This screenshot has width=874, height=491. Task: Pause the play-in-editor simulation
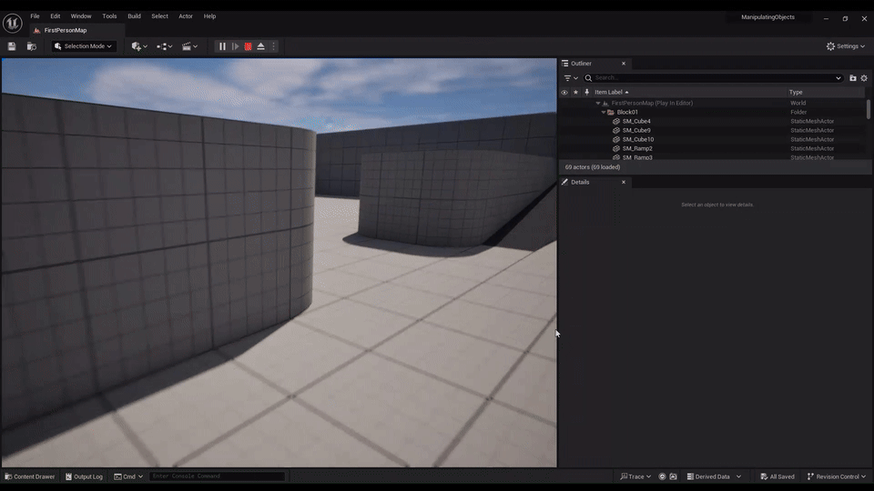222,46
